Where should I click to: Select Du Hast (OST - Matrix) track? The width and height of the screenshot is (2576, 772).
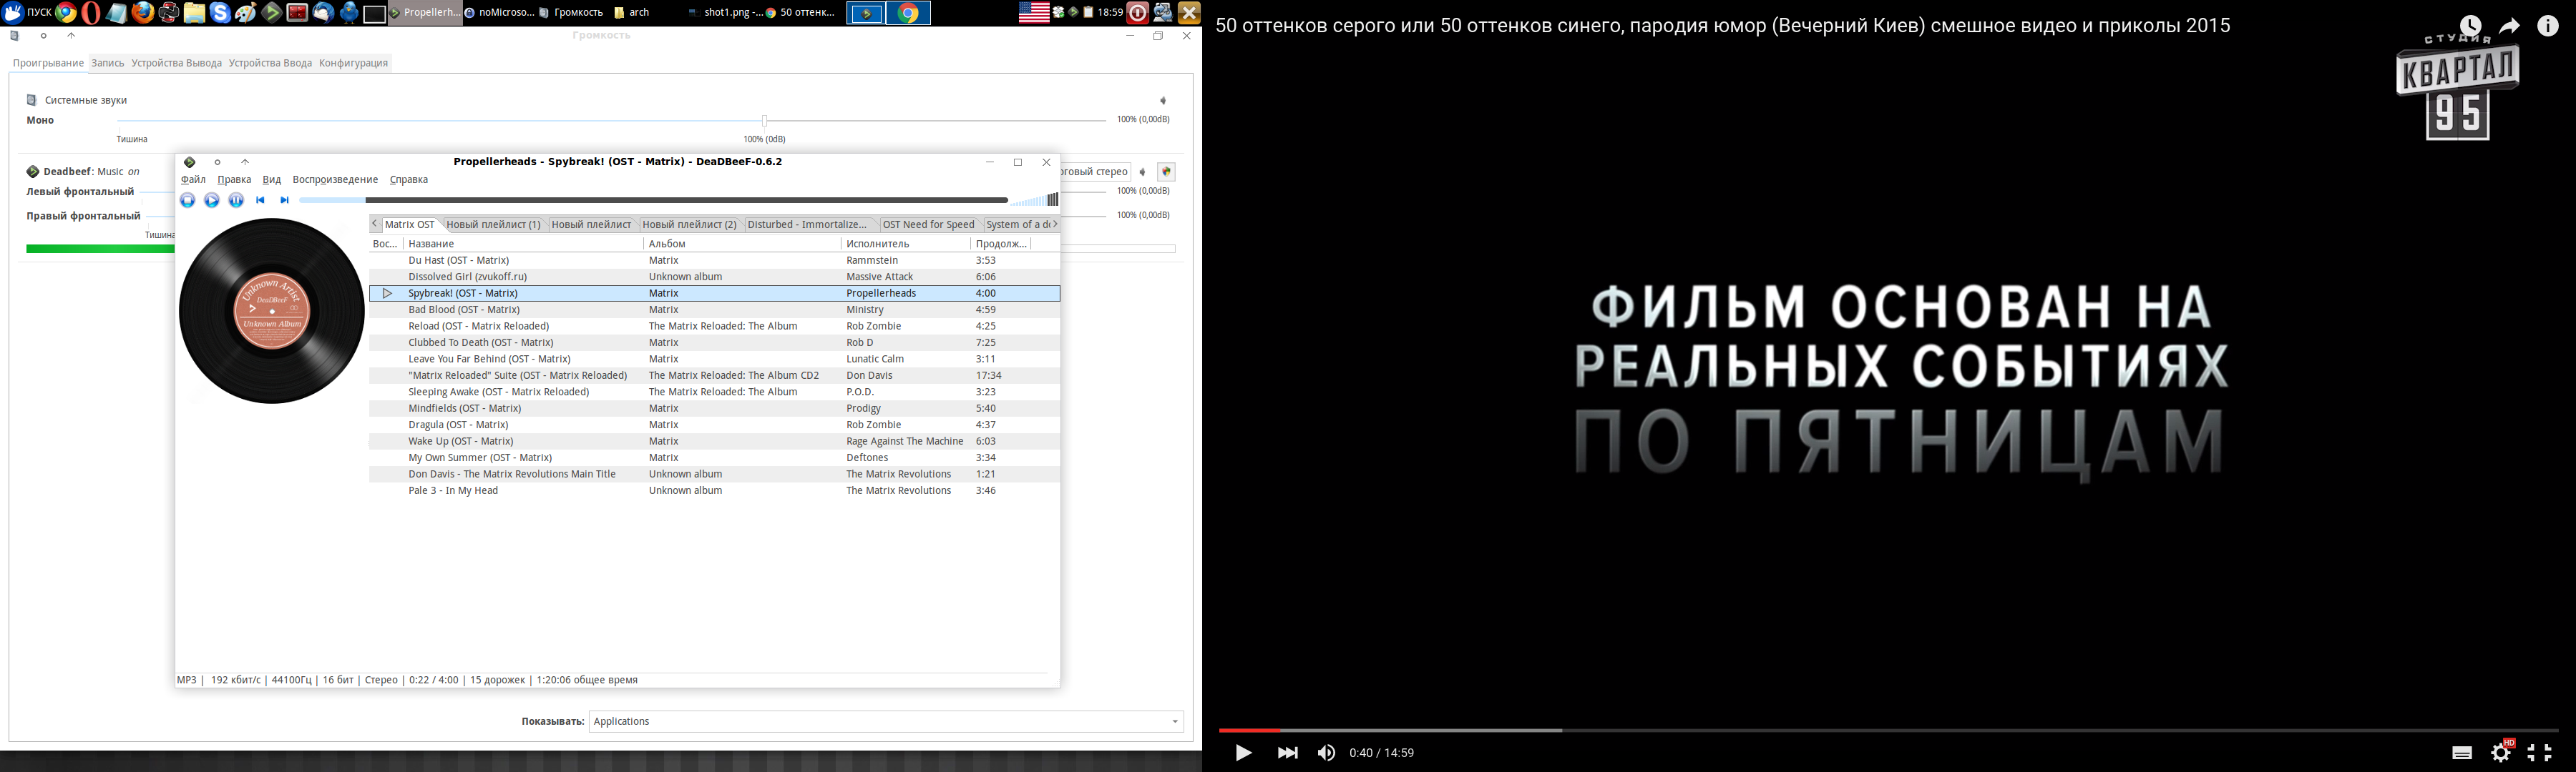pyautogui.click(x=715, y=261)
